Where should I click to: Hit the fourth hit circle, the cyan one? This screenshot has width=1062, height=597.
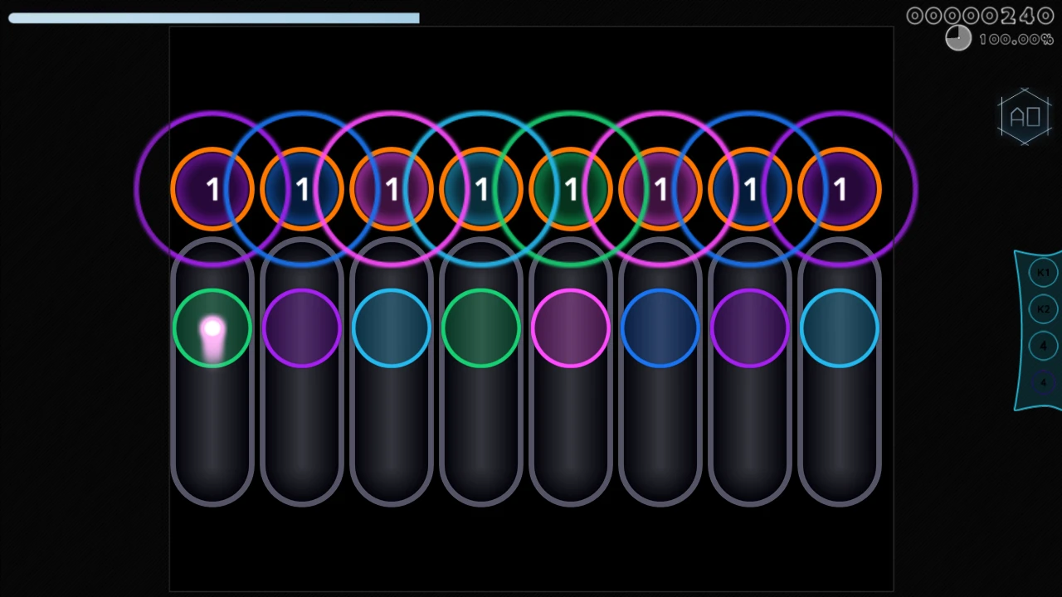coord(481,190)
